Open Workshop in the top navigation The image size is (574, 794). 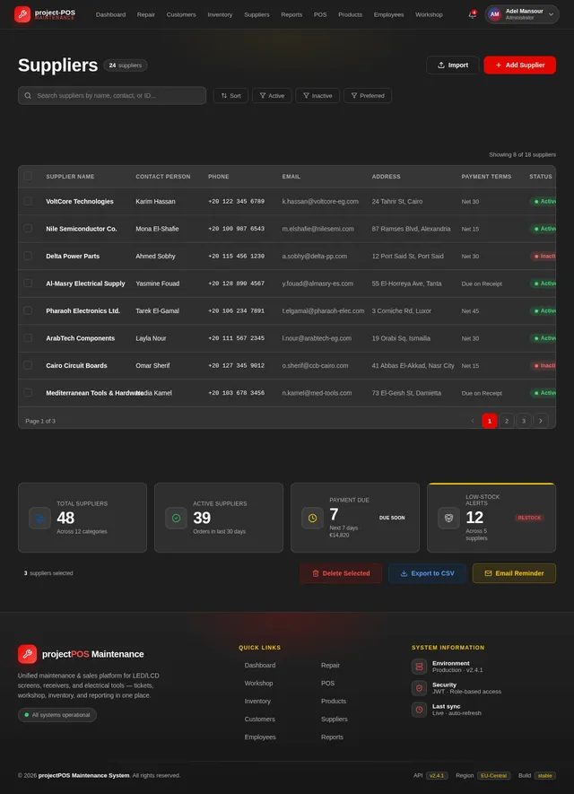pos(429,14)
